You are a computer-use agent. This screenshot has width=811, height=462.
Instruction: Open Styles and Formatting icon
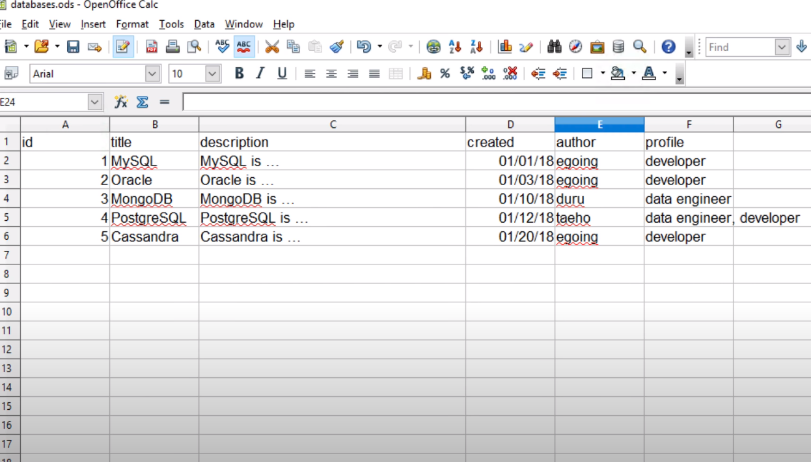coord(11,74)
